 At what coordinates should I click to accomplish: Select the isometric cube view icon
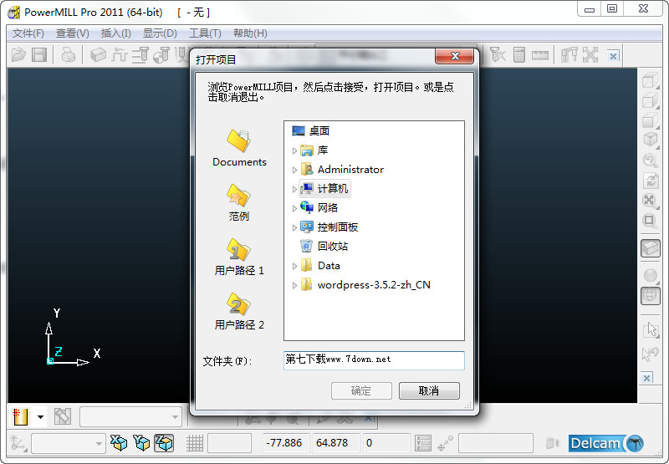click(651, 140)
